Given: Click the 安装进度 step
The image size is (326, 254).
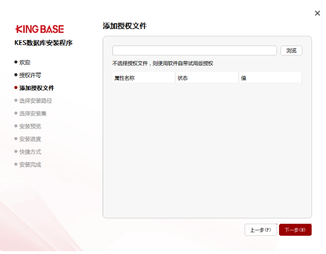Looking at the screenshot, I should point(30,139).
